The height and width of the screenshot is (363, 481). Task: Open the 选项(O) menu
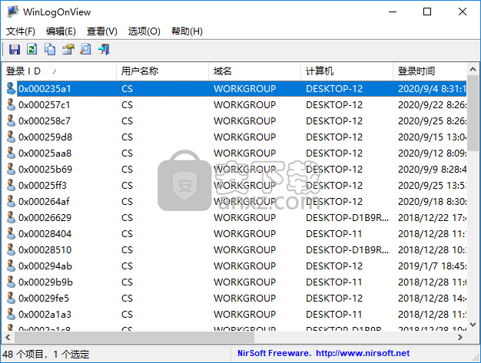coord(144,31)
